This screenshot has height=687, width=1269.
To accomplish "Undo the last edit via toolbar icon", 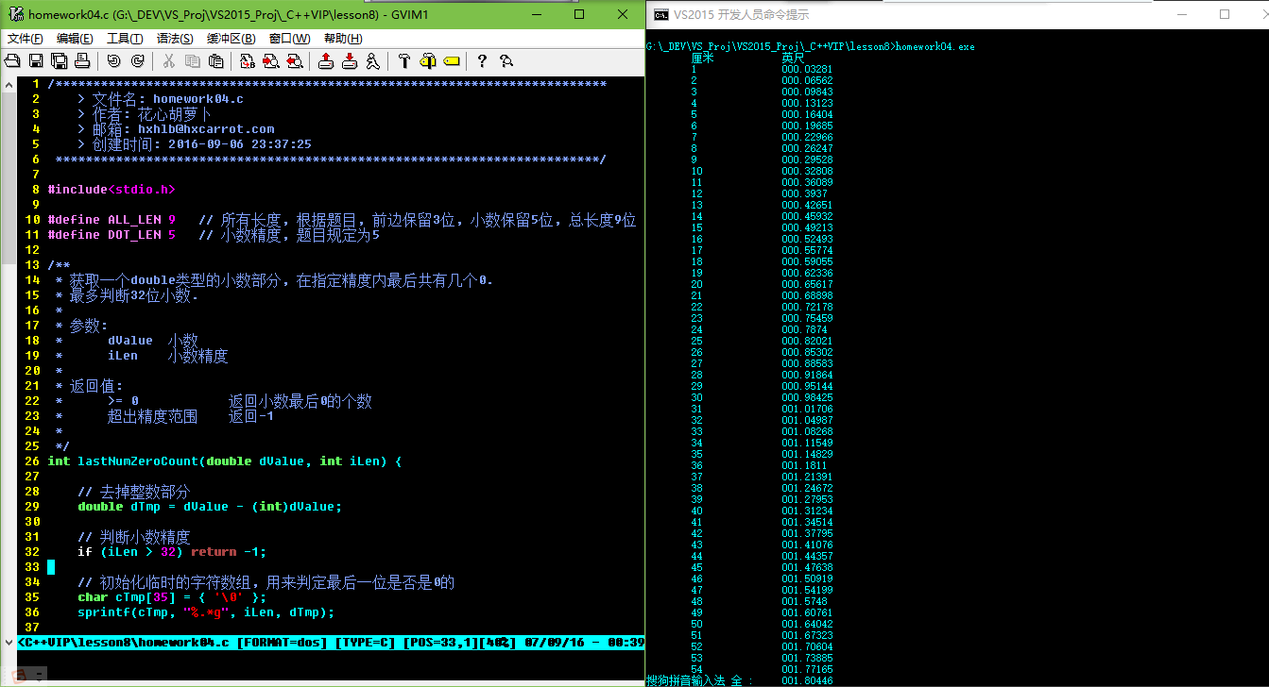I will (114, 60).
